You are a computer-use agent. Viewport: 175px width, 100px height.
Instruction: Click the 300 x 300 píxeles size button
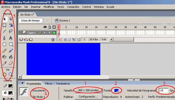click(88, 90)
